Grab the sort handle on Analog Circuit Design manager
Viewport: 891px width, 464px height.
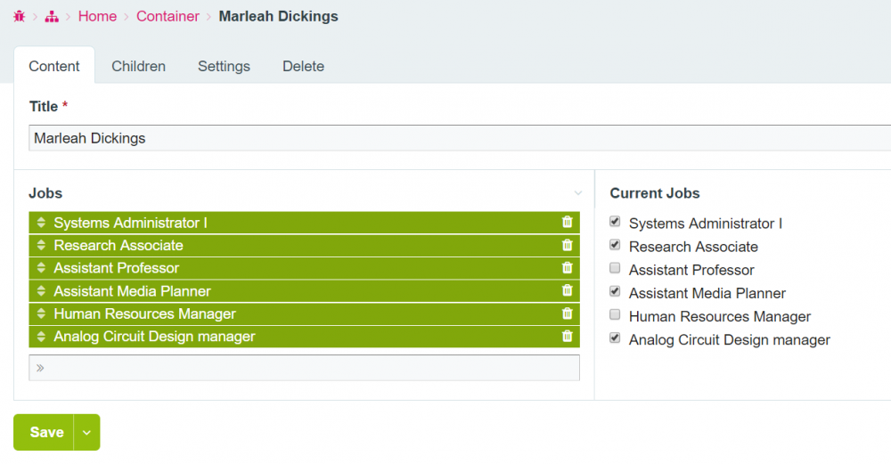(x=41, y=337)
